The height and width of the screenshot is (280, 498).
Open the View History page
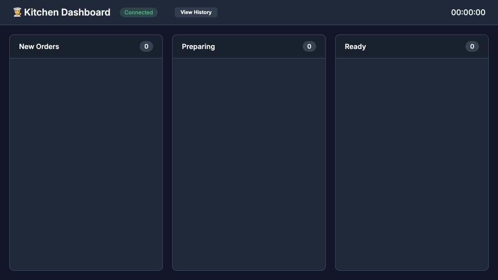pyautogui.click(x=196, y=12)
